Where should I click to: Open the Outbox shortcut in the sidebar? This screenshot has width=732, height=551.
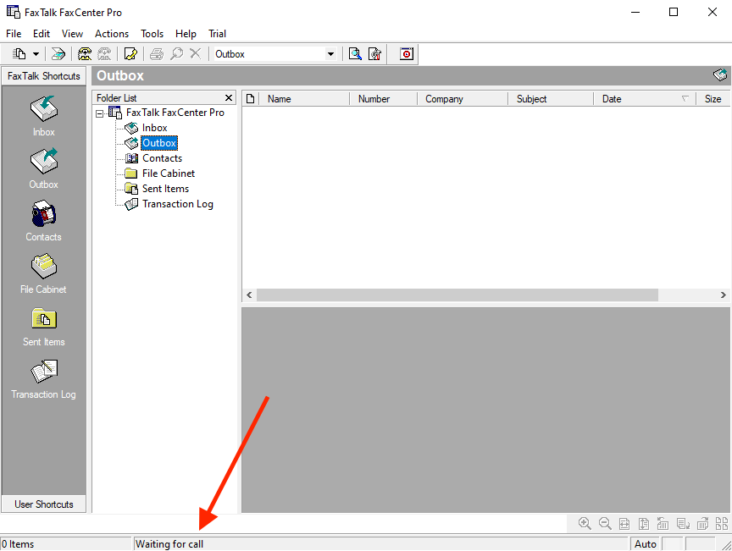44,169
